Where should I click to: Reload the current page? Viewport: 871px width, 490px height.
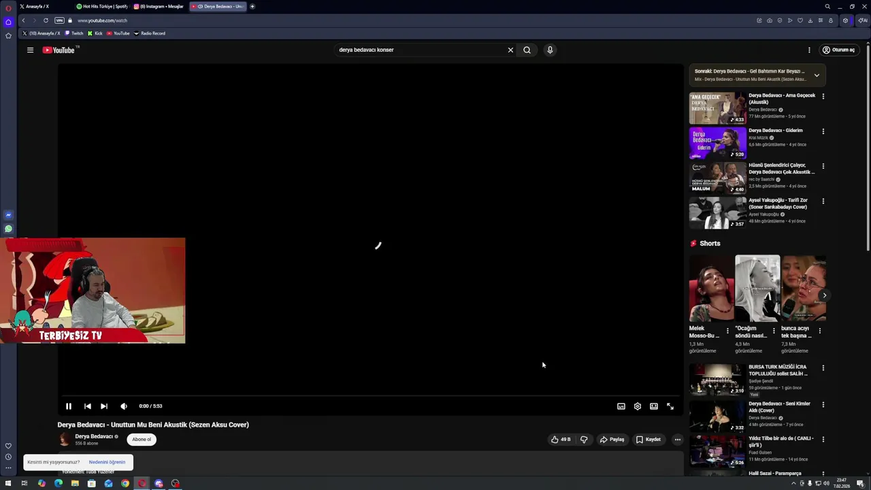point(46,20)
